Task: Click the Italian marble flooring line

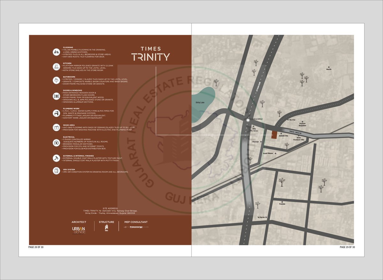Action: [x=84, y=50]
